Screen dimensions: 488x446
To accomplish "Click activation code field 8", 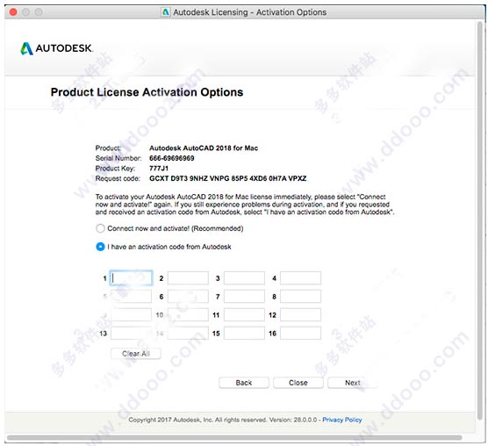I will [301, 296].
